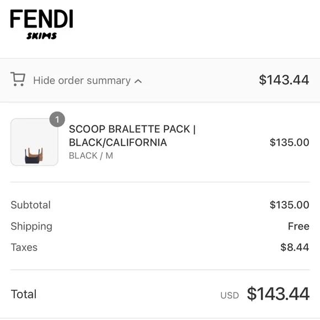Select the Total label at bottom
The image size is (320, 320).
[x=24, y=294]
